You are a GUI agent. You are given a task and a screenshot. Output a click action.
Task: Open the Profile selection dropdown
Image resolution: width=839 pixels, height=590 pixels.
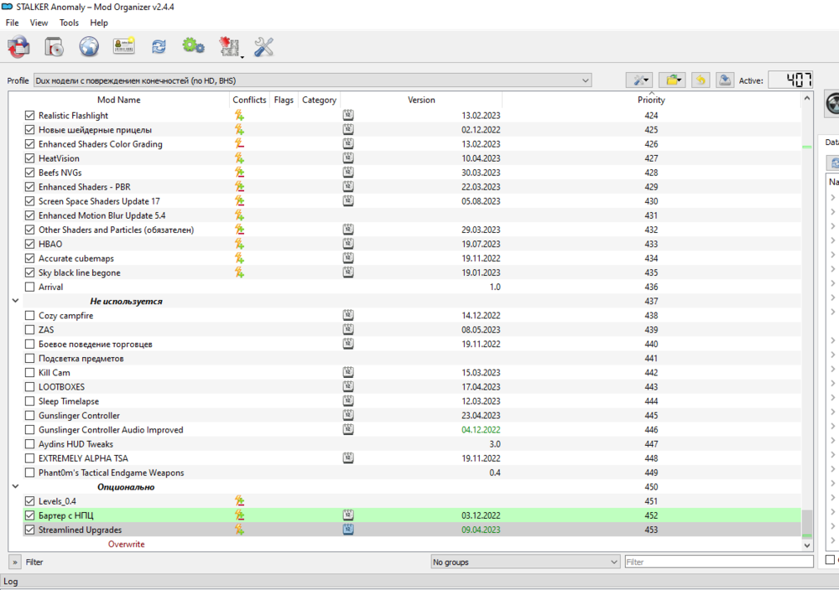tap(312, 80)
